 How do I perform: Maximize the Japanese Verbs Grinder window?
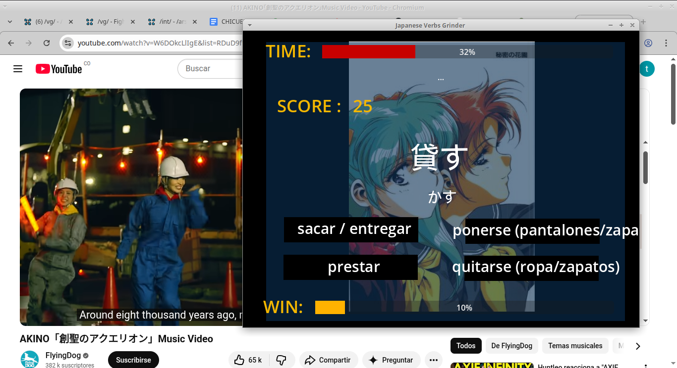621,25
